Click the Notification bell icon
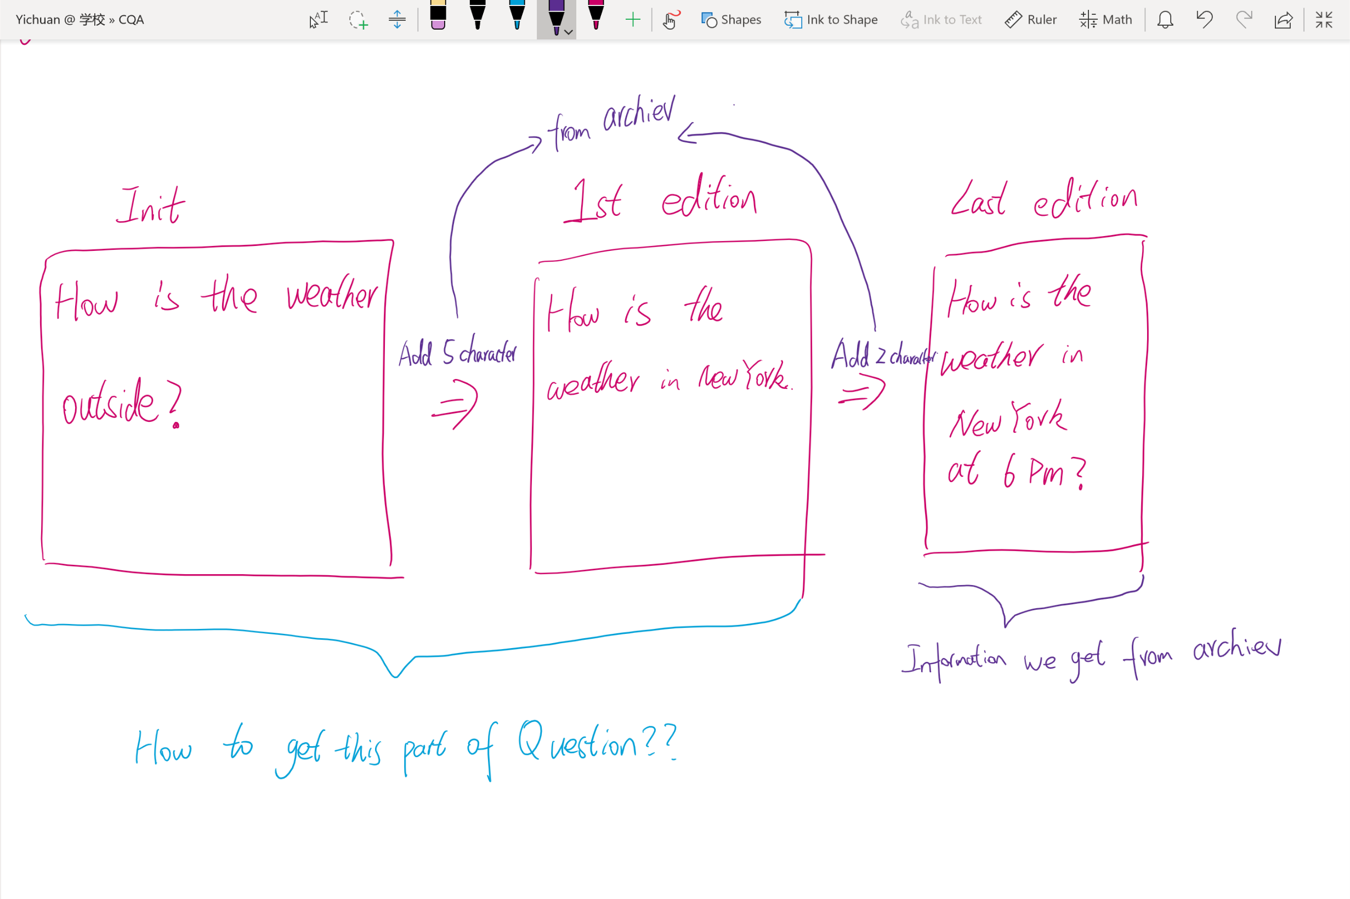This screenshot has height=899, width=1350. point(1166,19)
